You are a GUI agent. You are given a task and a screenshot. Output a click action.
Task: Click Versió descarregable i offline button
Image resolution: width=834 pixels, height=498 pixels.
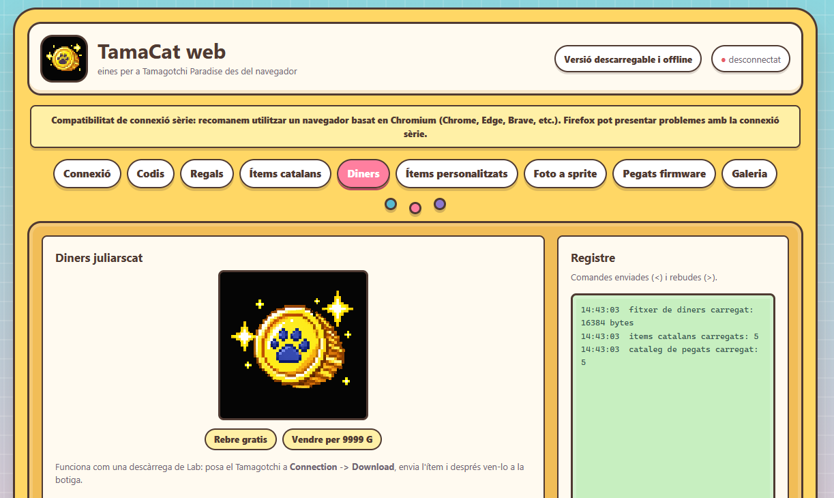(628, 59)
